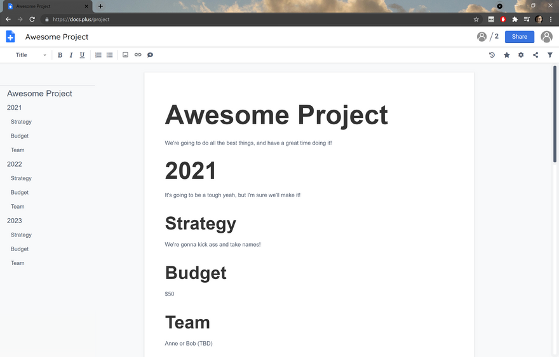The image size is (559, 357).
Task: Click the star favorite icon in toolbar
Action: [x=507, y=55]
